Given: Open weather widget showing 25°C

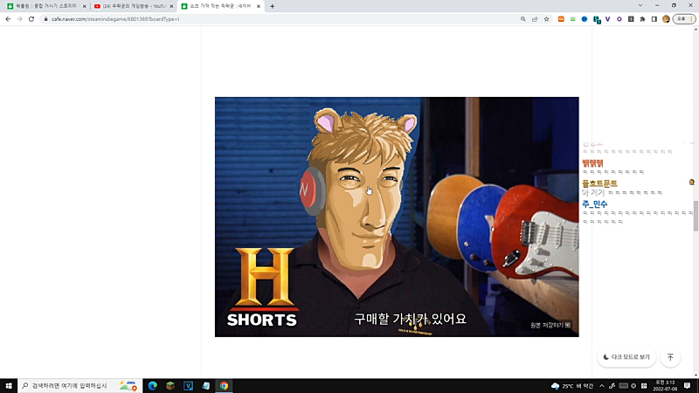Looking at the screenshot, I should tap(572, 386).
